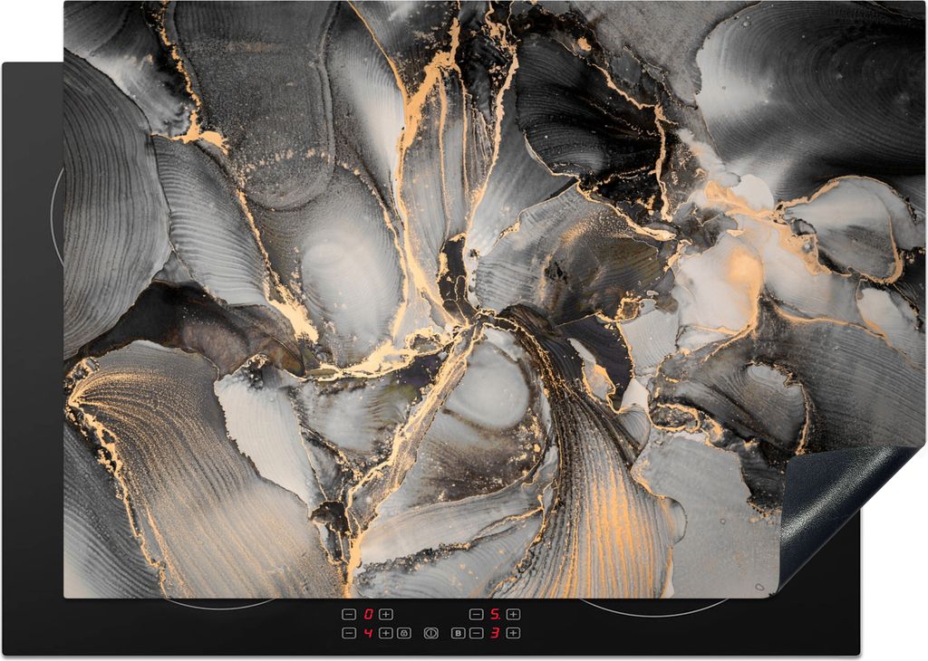928x661 pixels.
Task: Tap the plus button beside the 4 display
Action: tap(386, 633)
